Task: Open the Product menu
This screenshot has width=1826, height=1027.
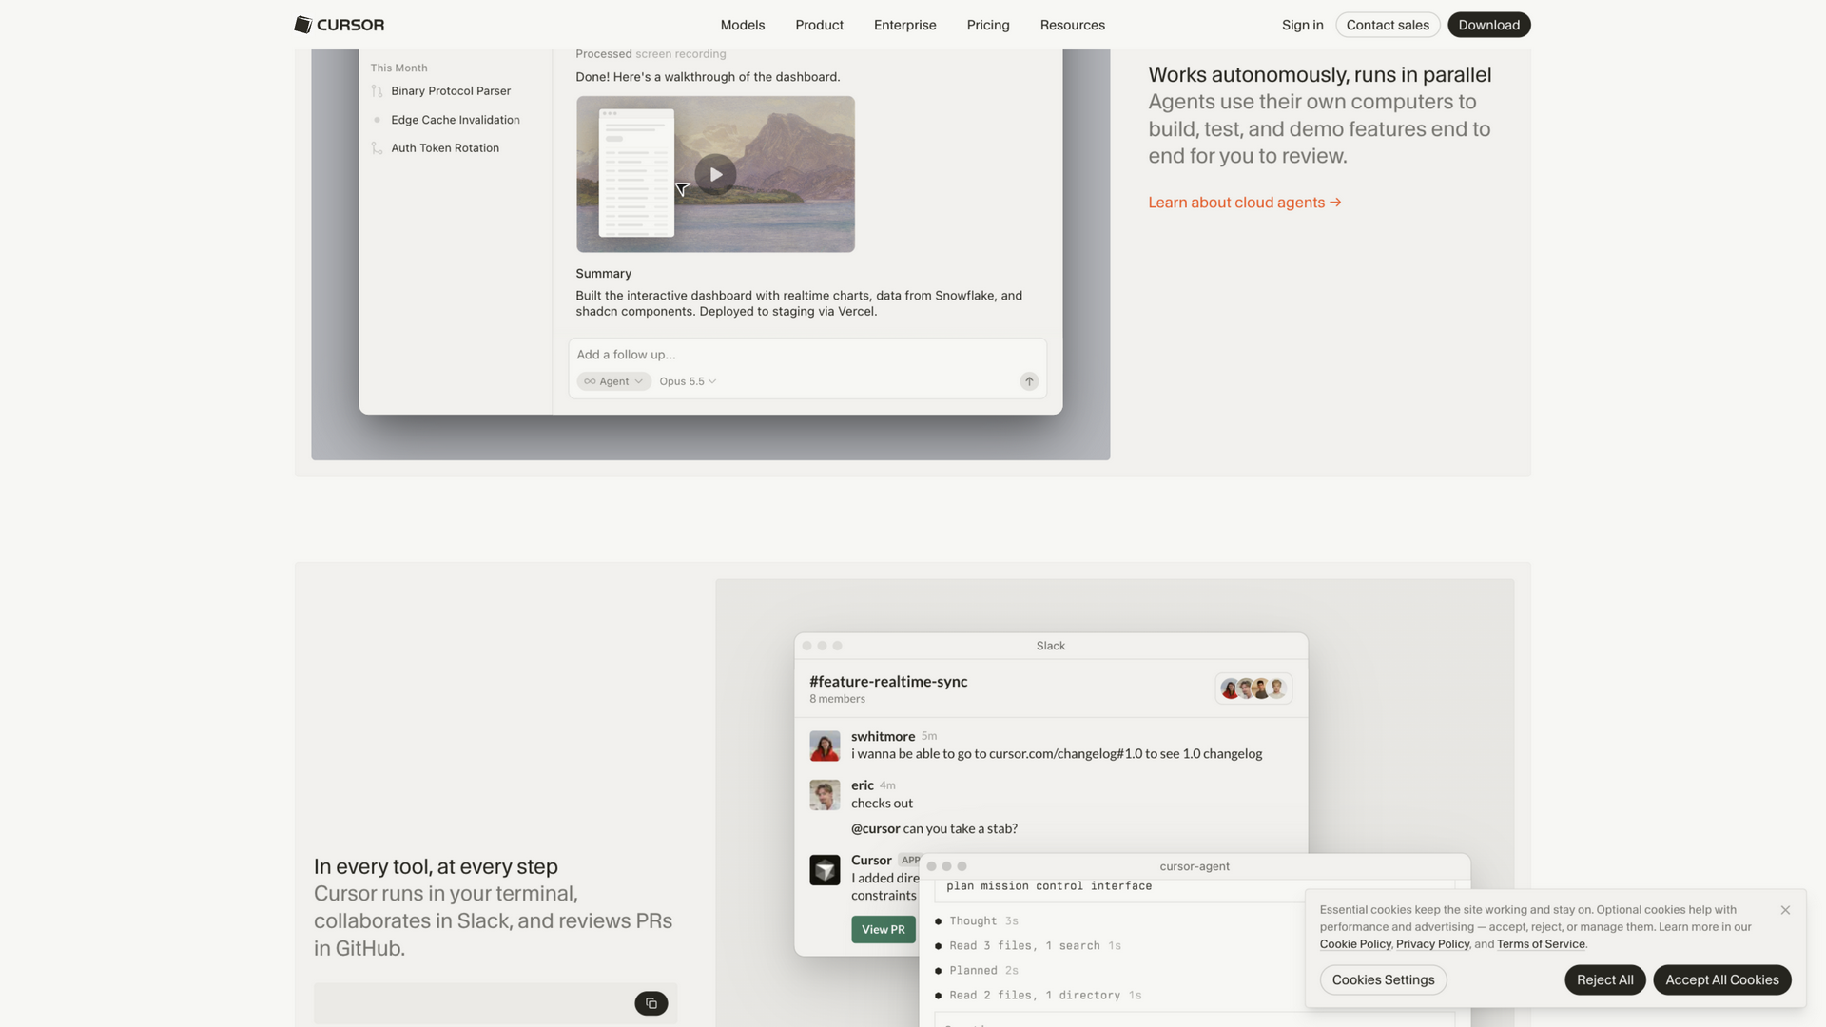Action: 820,25
